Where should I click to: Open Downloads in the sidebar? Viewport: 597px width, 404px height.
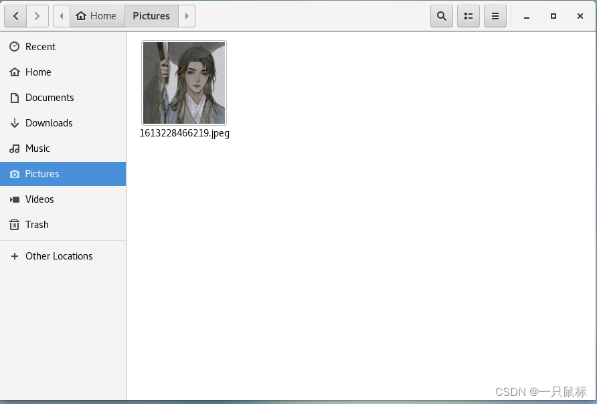63,123
